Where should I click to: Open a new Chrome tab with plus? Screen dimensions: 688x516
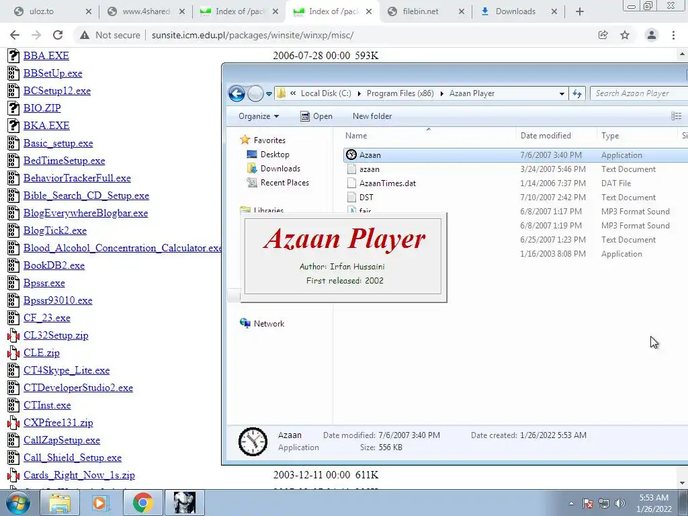580,11
